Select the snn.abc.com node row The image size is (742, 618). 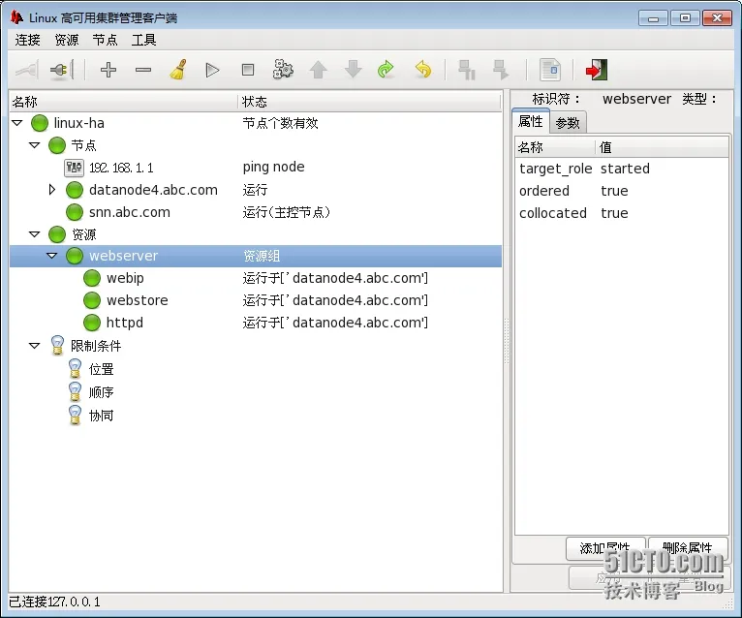(256, 212)
